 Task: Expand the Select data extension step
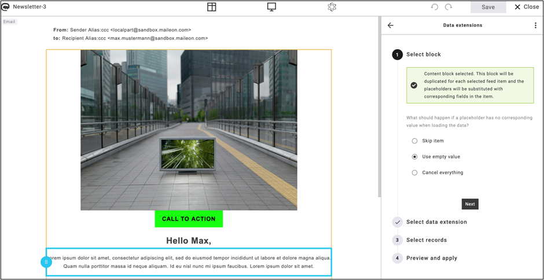[x=429, y=222]
